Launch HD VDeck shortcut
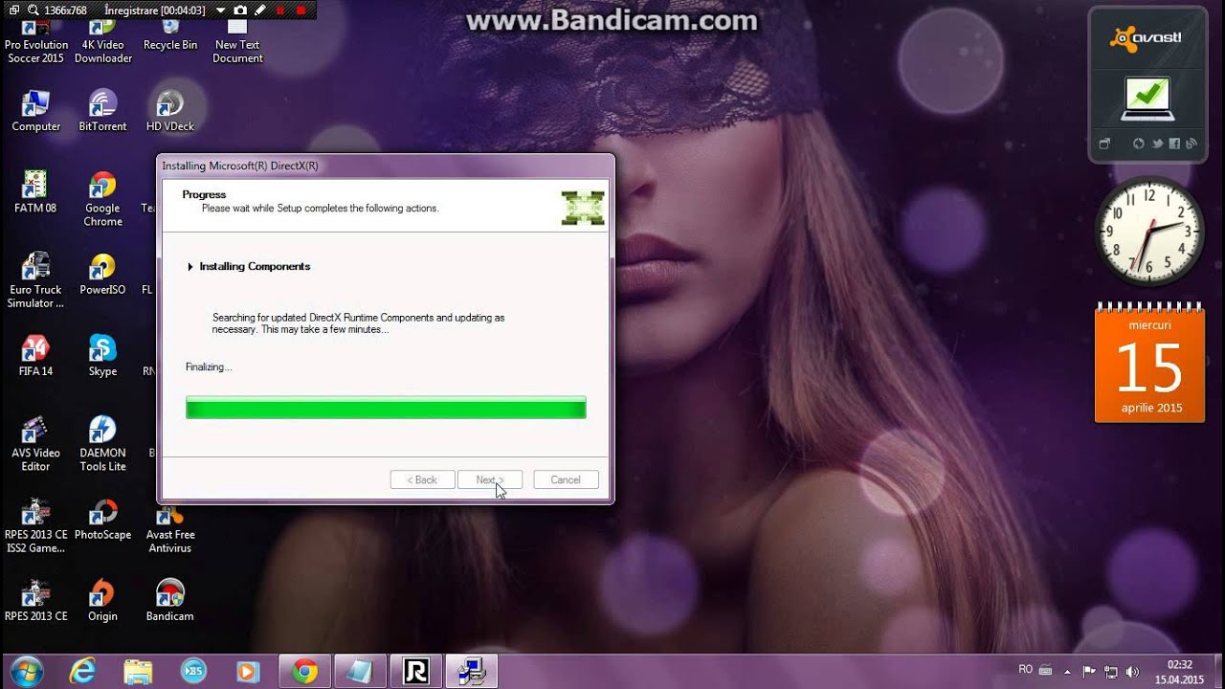The image size is (1225, 689). [x=170, y=111]
